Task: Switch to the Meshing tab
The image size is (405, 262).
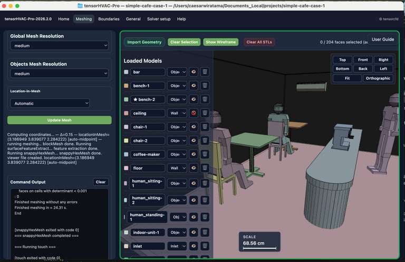Action: pyautogui.click(x=84, y=19)
